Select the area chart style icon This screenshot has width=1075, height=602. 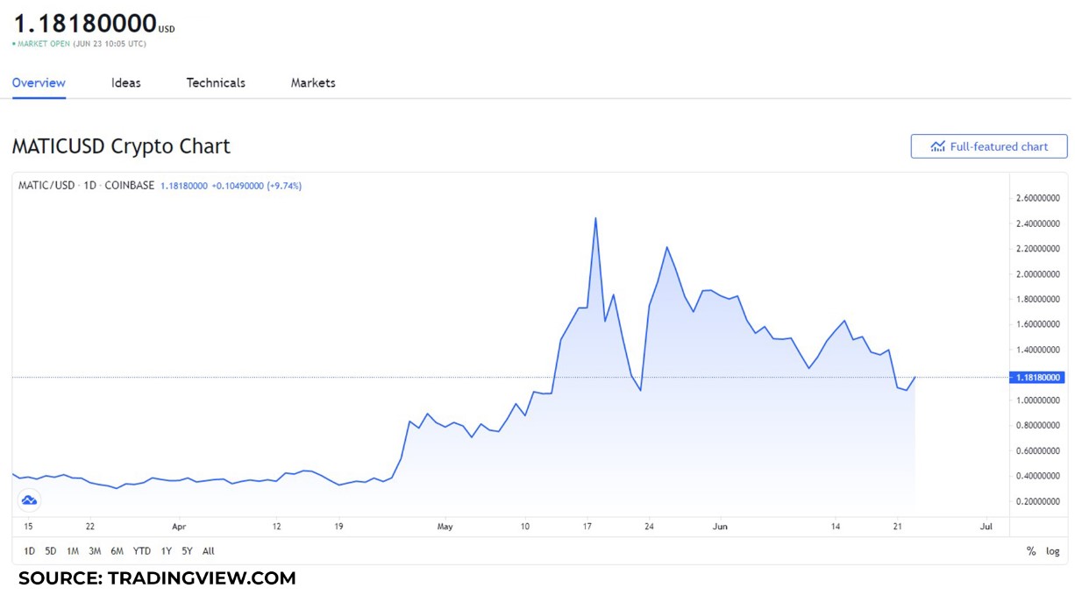pyautogui.click(x=29, y=499)
